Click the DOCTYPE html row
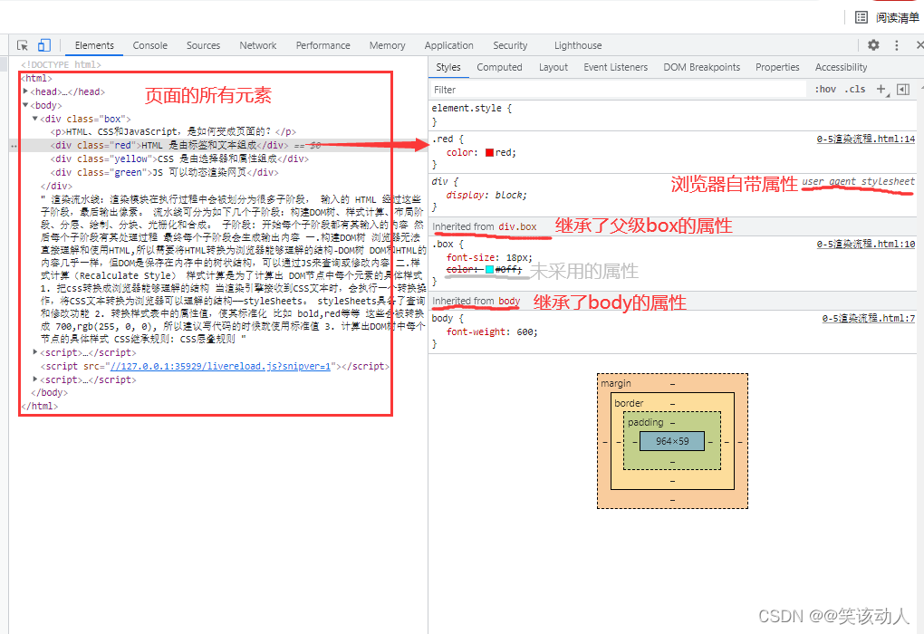Screen dimensions: 924x634 pyautogui.click(x=62, y=64)
